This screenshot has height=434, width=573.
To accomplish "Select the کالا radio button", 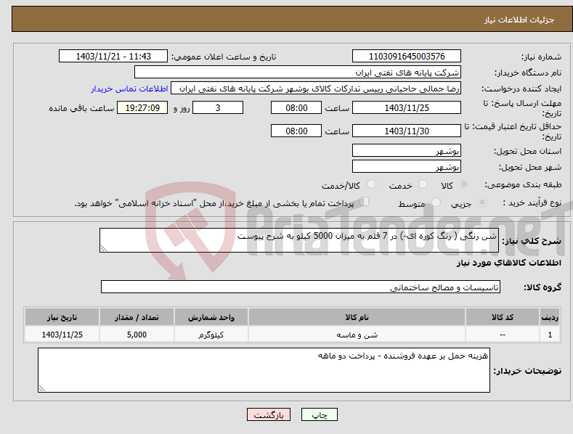I will click(x=464, y=184).
